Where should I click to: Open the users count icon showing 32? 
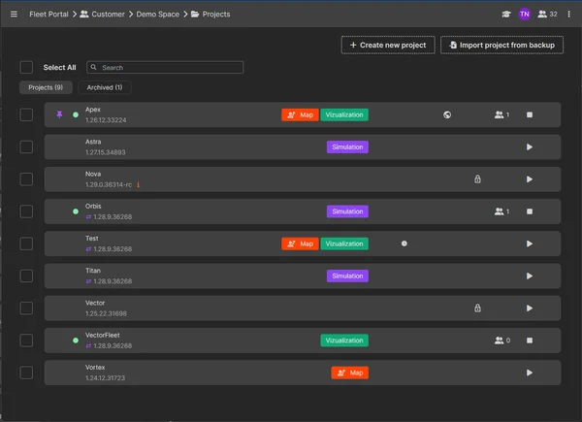(x=547, y=15)
